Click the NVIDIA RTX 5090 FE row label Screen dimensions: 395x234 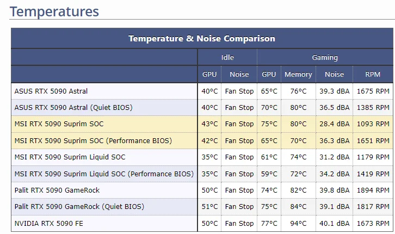coord(49,224)
